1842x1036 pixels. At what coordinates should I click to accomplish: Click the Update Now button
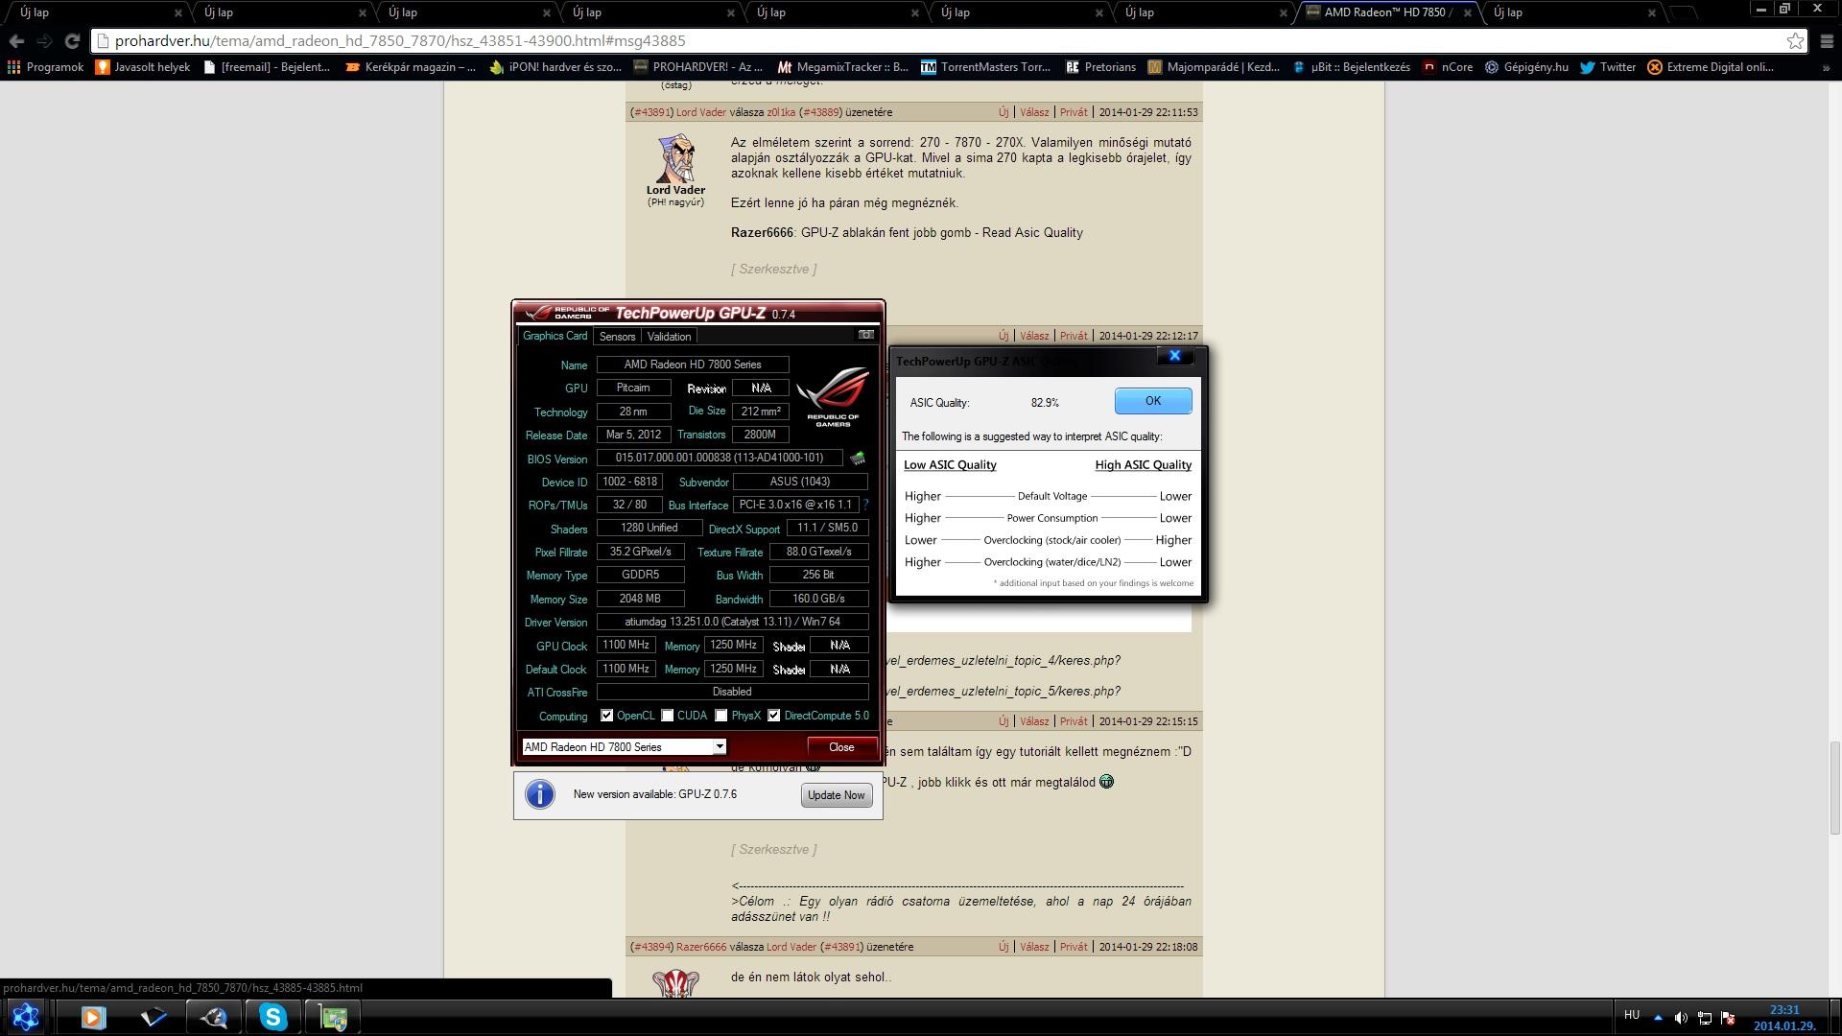click(x=837, y=795)
